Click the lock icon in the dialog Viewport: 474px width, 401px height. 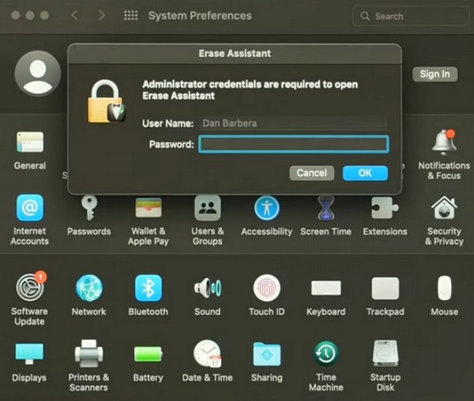coord(106,101)
